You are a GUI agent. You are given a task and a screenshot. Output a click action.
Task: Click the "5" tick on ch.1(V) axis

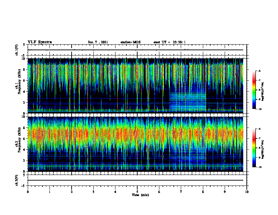pos(24,45)
